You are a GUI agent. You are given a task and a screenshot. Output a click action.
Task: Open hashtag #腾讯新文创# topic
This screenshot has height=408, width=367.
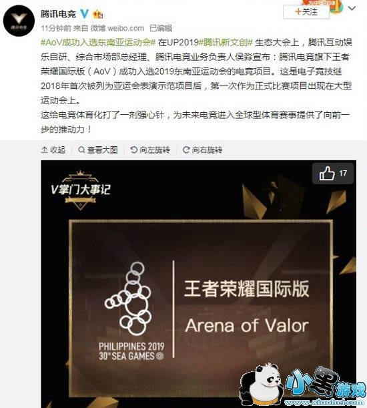[x=226, y=42]
